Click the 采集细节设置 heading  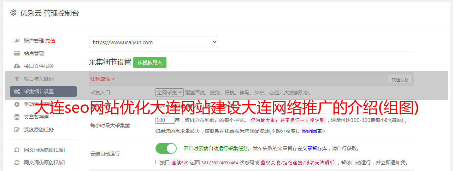110,62
